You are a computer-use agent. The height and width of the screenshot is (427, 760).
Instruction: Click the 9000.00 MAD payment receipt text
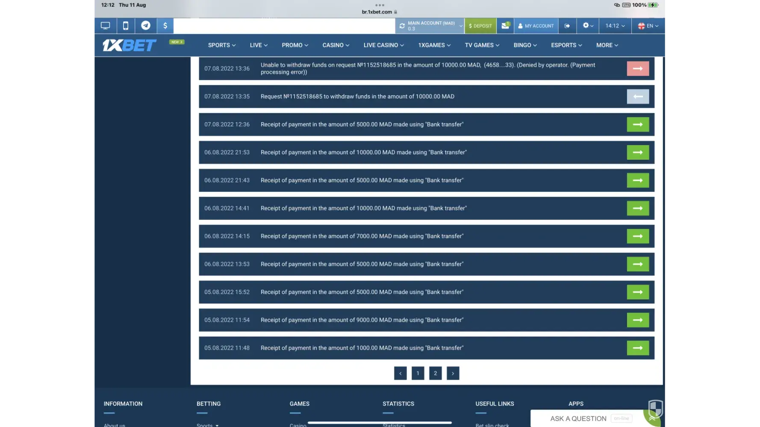(x=362, y=320)
